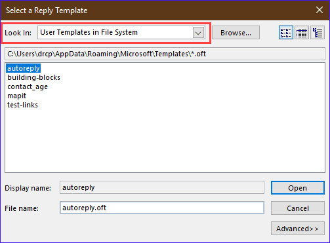Select the test-links template
The width and height of the screenshot is (330, 243).
tap(22, 105)
